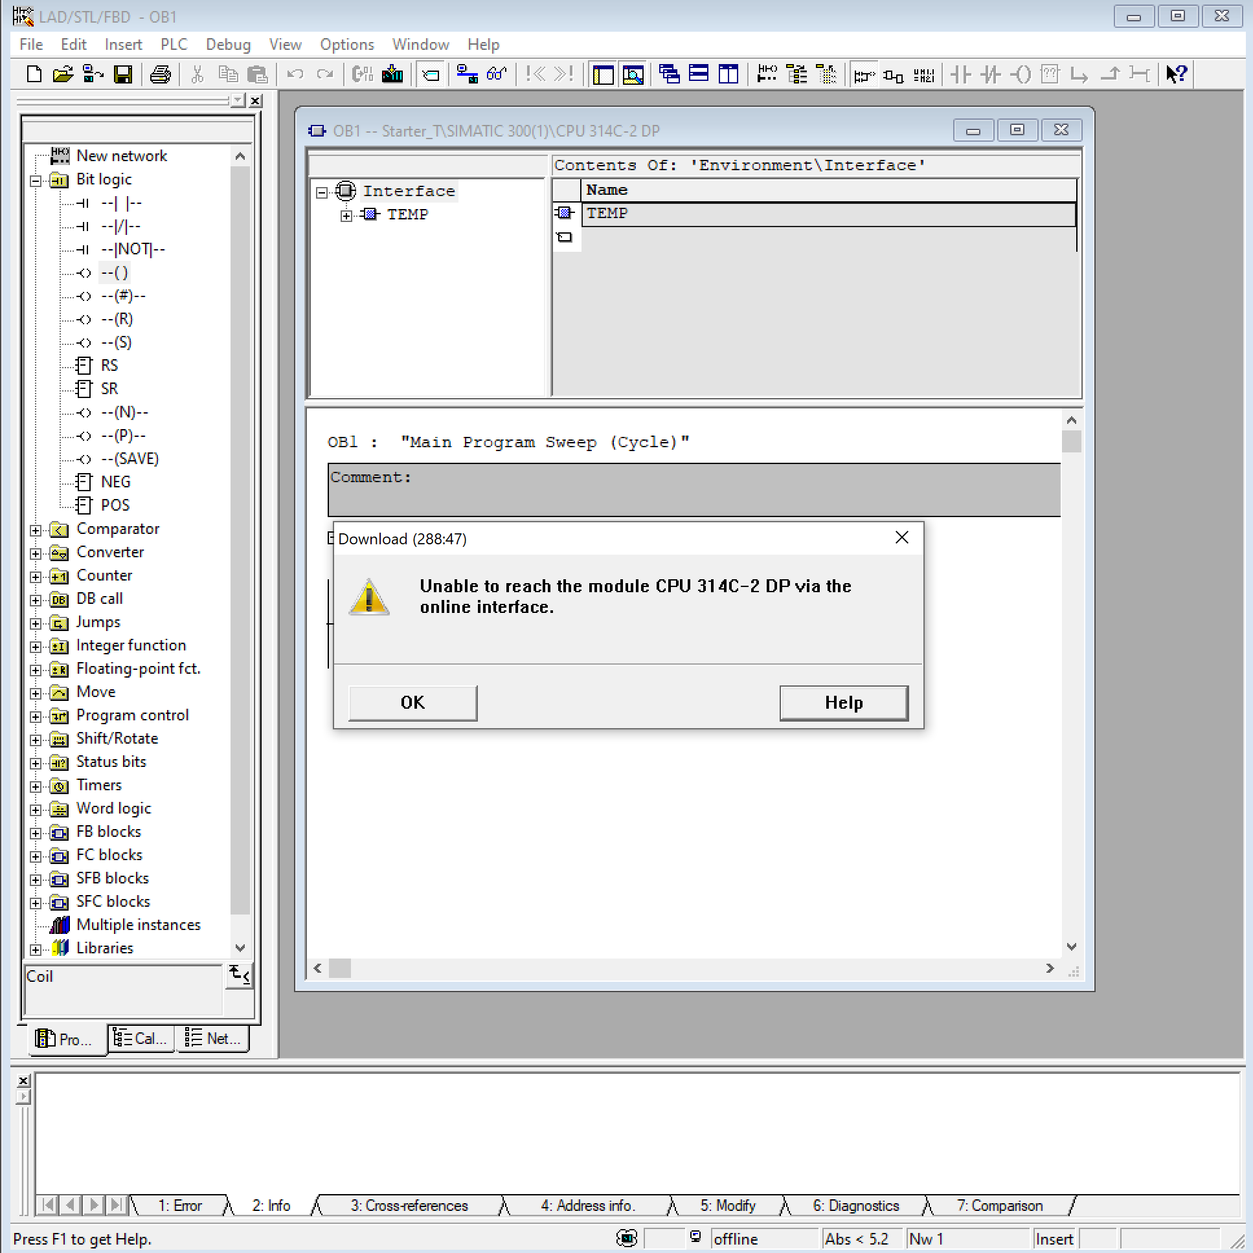Viewport: 1253px width, 1253px height.
Task: Open the Window menu
Action: [420, 44]
